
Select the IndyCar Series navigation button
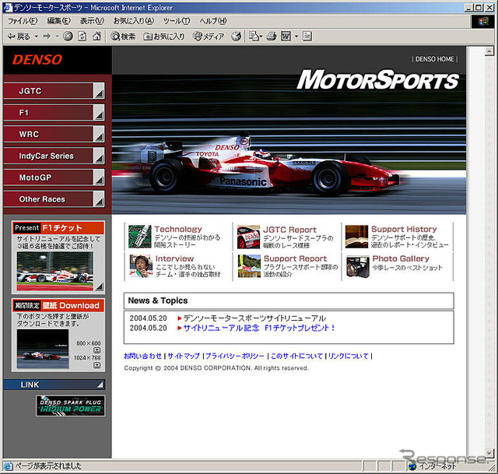(x=54, y=156)
